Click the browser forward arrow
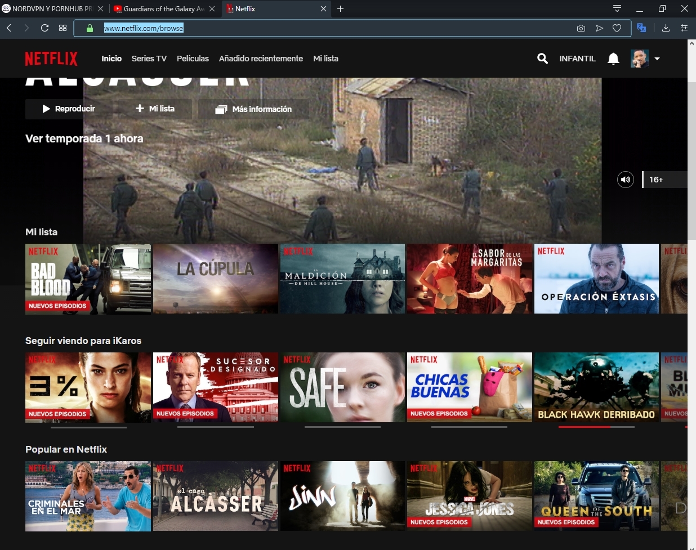The width and height of the screenshot is (696, 550). (26, 28)
